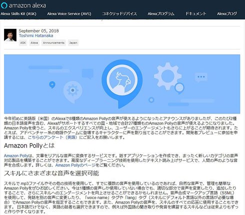Viewport: 245px width, 215px height.
Task: Open the Alexa Skills Kit (ASK) menu
Action: (x=18, y=13)
